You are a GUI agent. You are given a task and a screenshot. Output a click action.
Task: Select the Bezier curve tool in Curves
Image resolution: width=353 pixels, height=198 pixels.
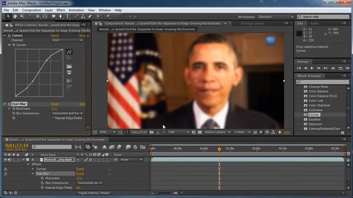[69, 52]
